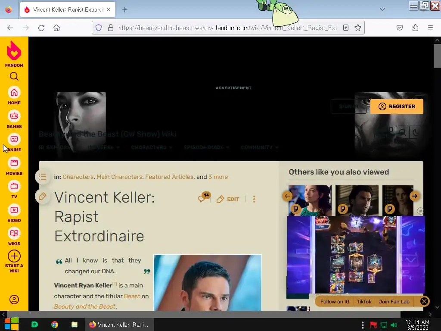The image size is (441, 331).
Task: Click EDIT button beside article title
Action: [228, 199]
